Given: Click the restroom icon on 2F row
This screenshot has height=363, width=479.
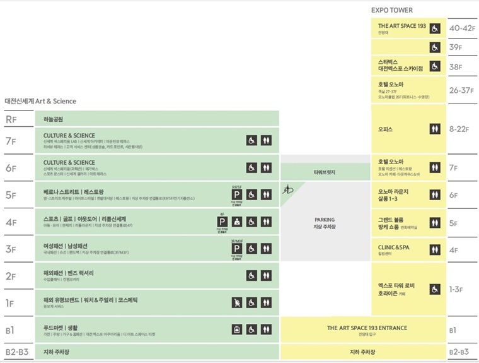Looking at the screenshot, I should tap(266, 276).
